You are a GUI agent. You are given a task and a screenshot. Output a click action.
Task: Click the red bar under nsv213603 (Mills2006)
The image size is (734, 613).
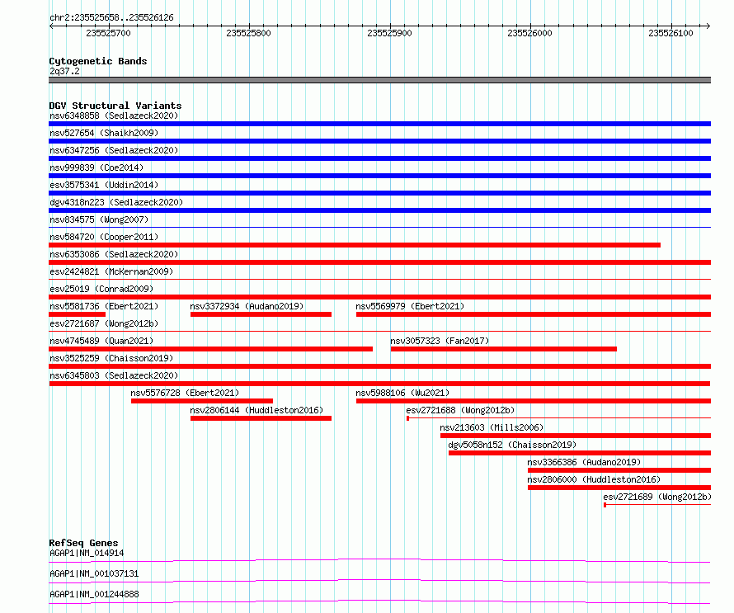click(x=576, y=436)
